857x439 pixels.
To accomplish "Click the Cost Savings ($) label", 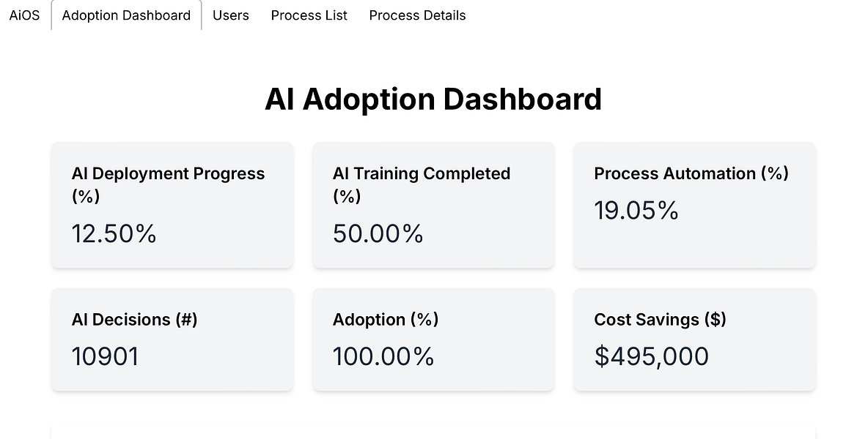I will pyautogui.click(x=660, y=320).
